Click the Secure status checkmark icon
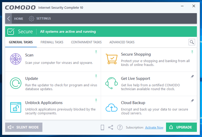This screenshot has width=202, height=137. 11,32
